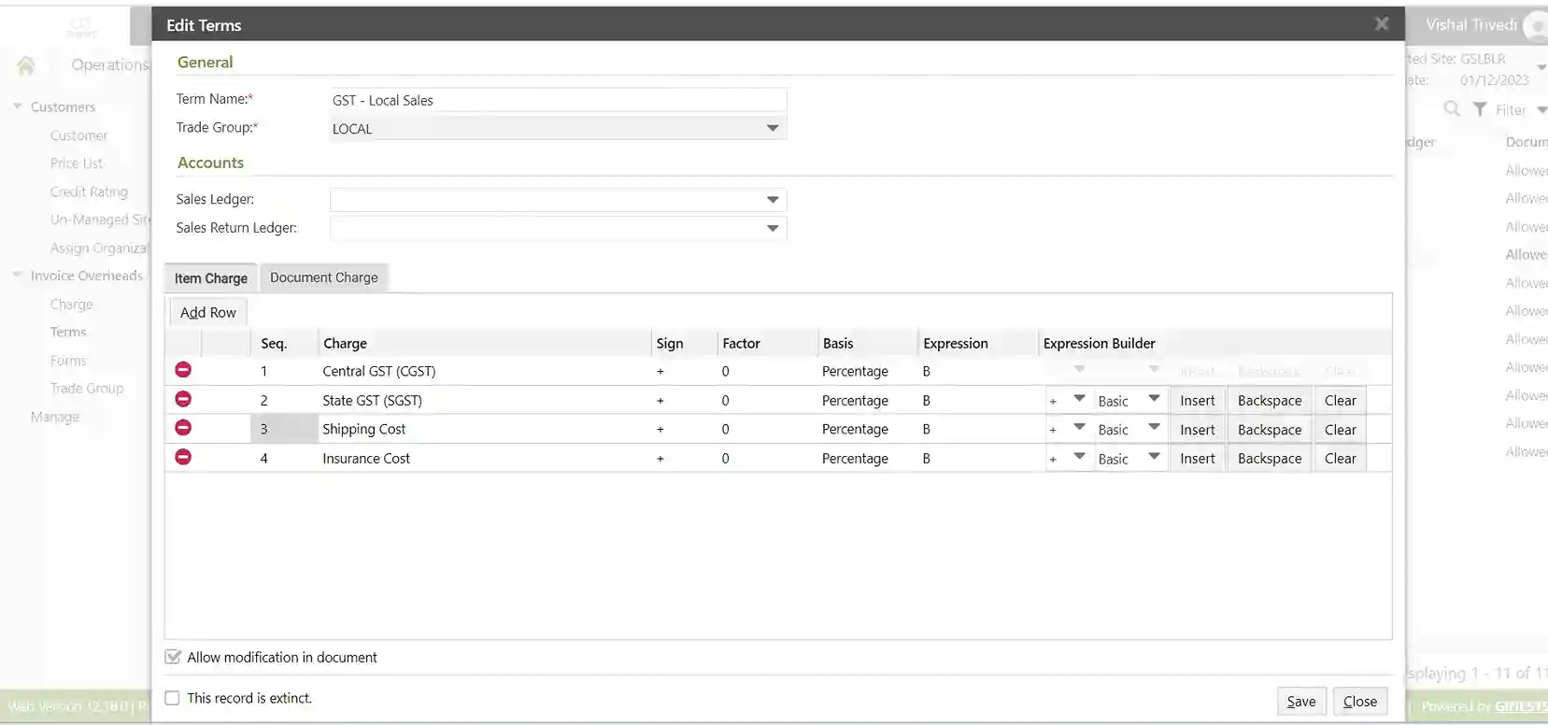Insert expression for Shipping Cost row
This screenshot has height=725, width=1548.
pos(1198,430)
